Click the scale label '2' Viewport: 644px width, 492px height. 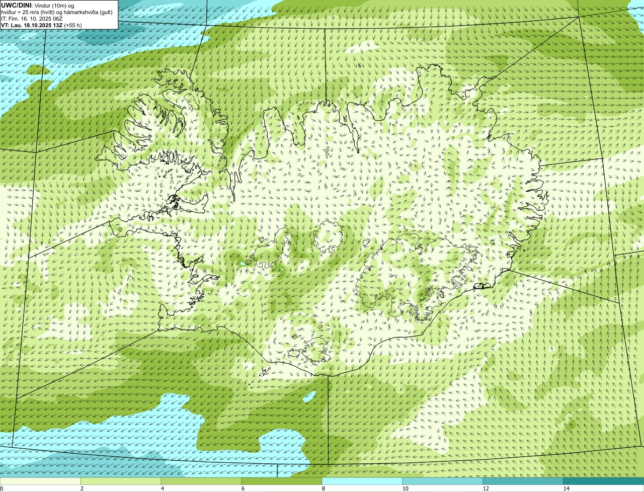(x=82, y=488)
